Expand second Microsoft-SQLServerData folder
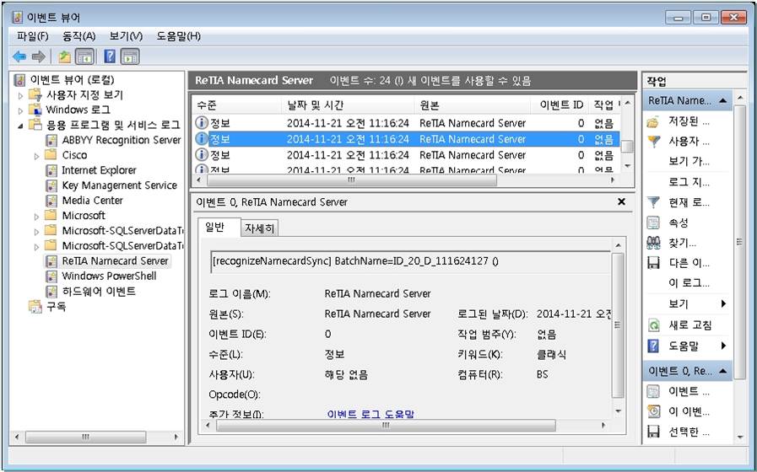The width and height of the screenshot is (757, 472). pos(36,247)
